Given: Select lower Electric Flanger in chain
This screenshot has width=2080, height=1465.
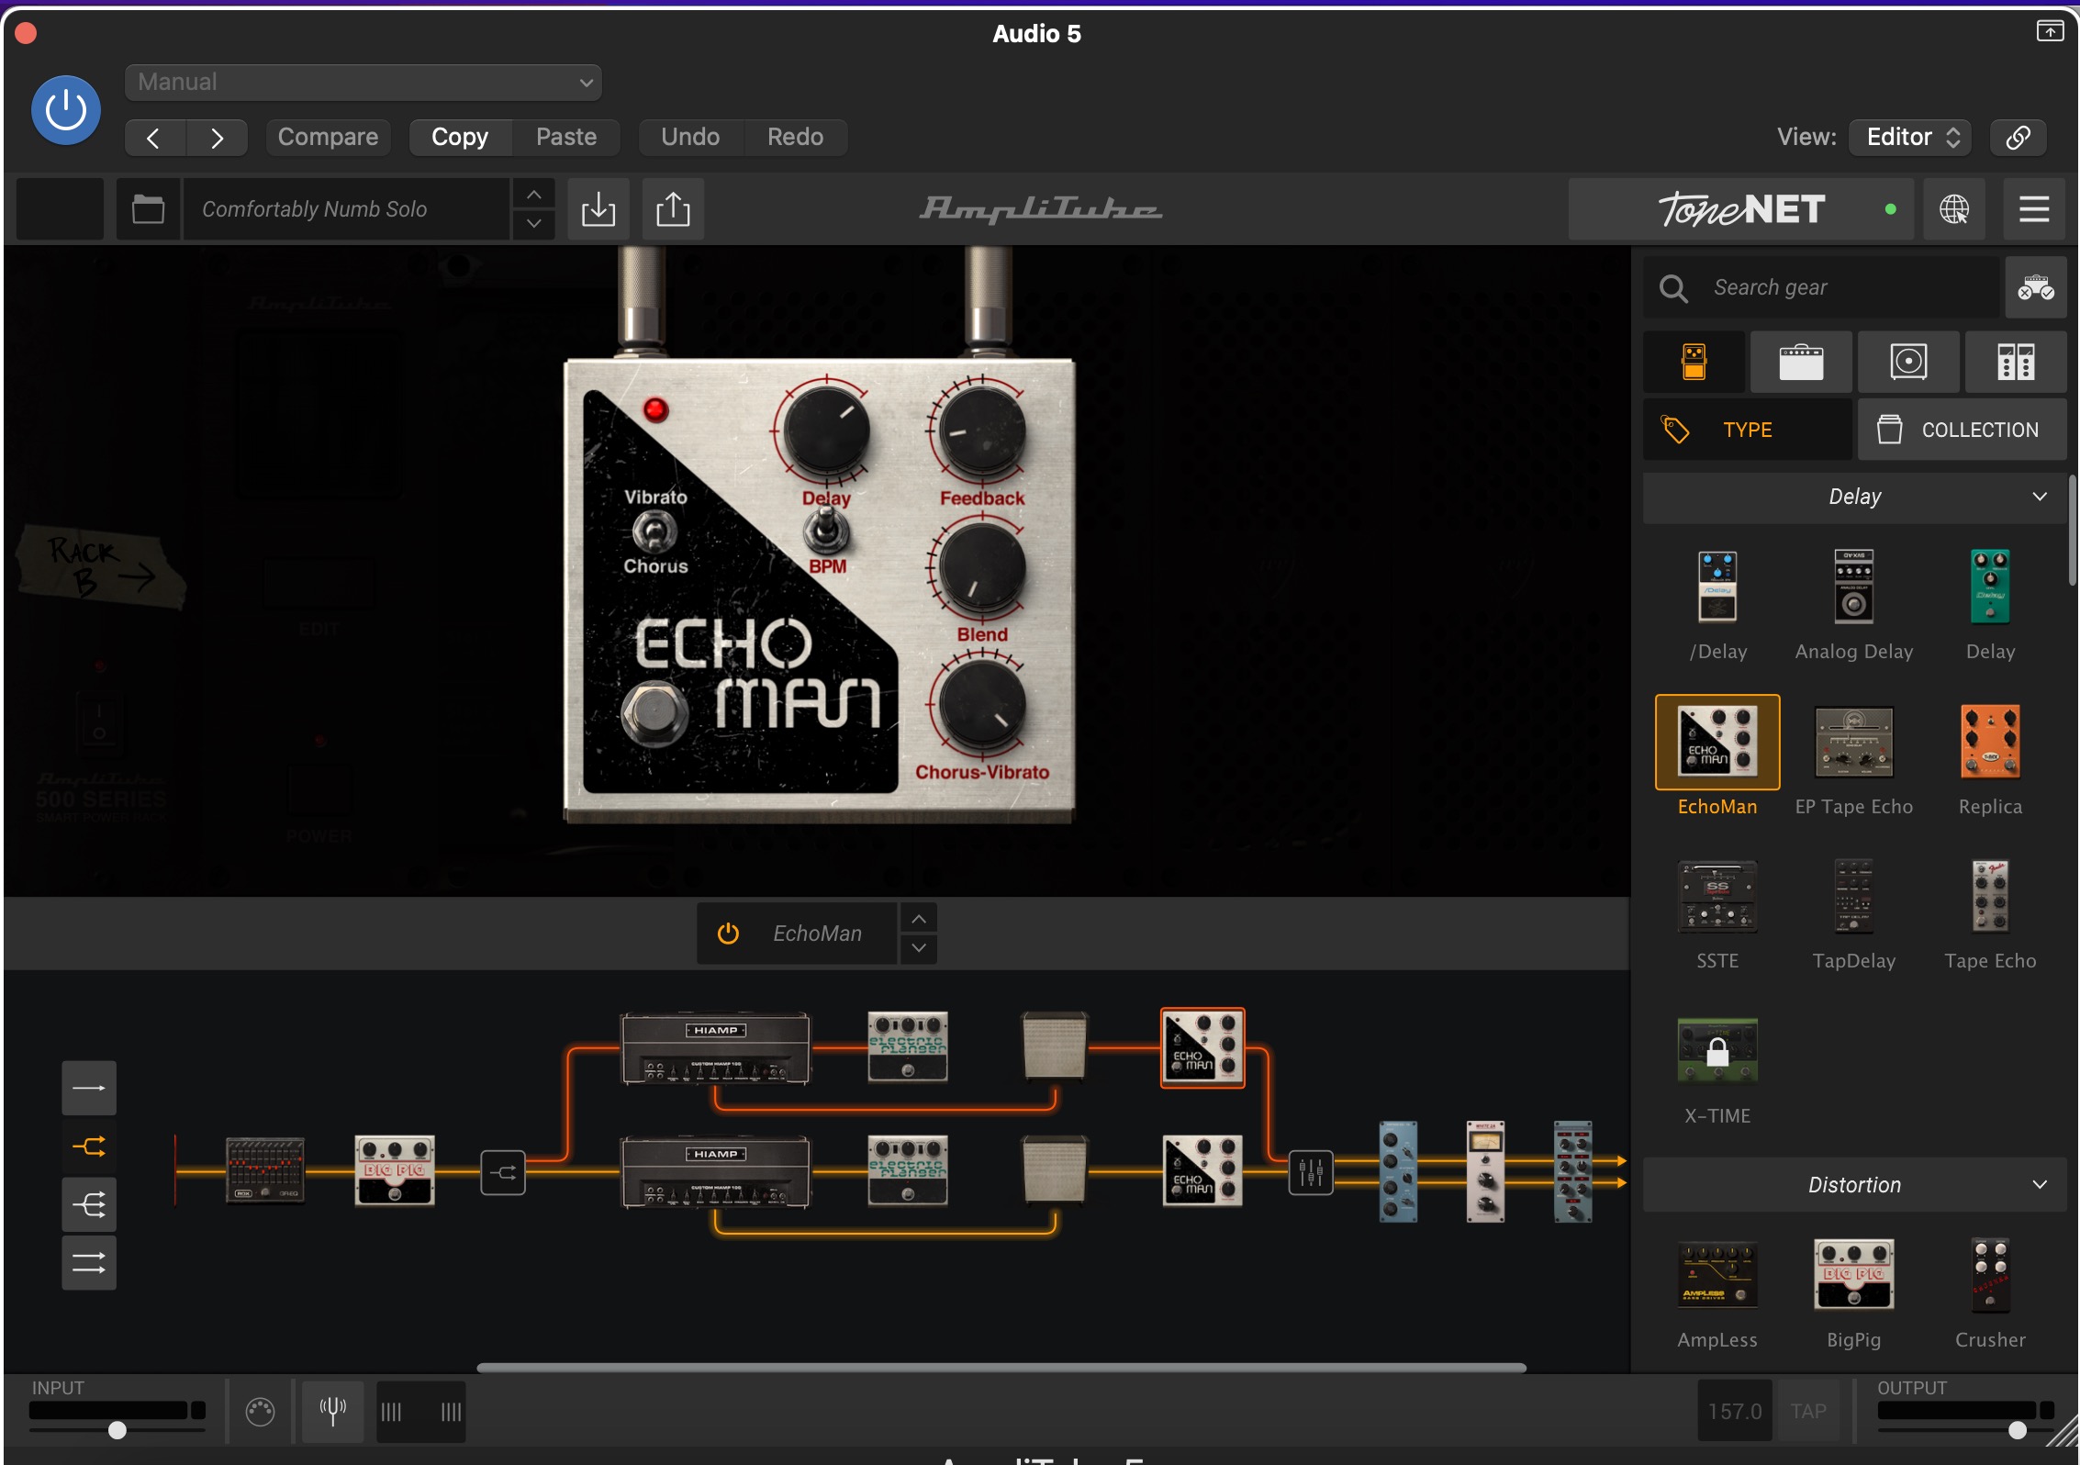Looking at the screenshot, I should click(908, 1170).
